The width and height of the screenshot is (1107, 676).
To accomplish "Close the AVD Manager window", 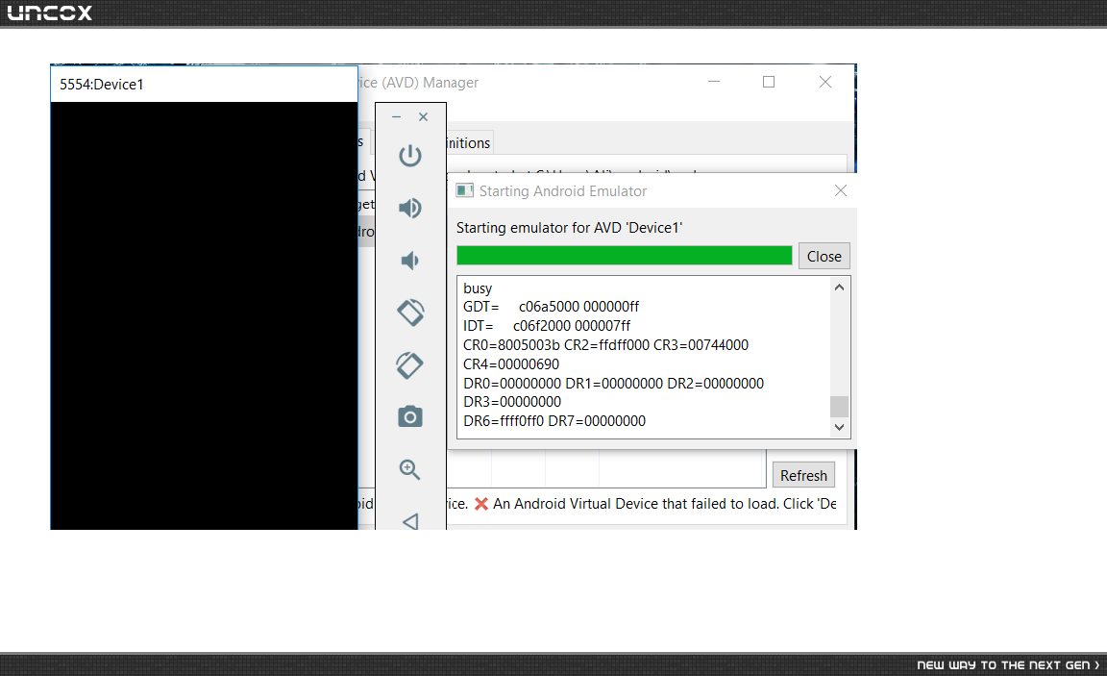I will pos(825,82).
